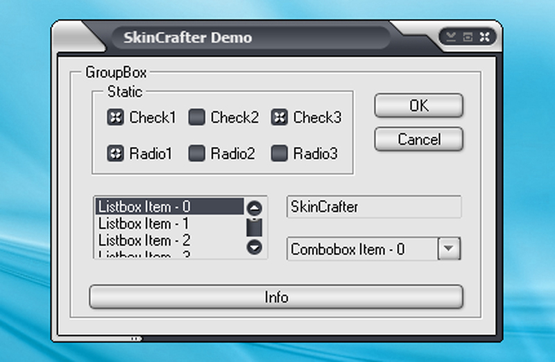Maximize the SkinCrafter Demo window
This screenshot has width=555, height=362.
pos(468,37)
